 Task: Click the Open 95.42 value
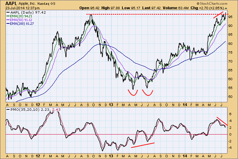tap(89, 8)
